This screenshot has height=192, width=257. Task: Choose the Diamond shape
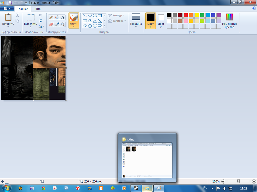click(85, 26)
